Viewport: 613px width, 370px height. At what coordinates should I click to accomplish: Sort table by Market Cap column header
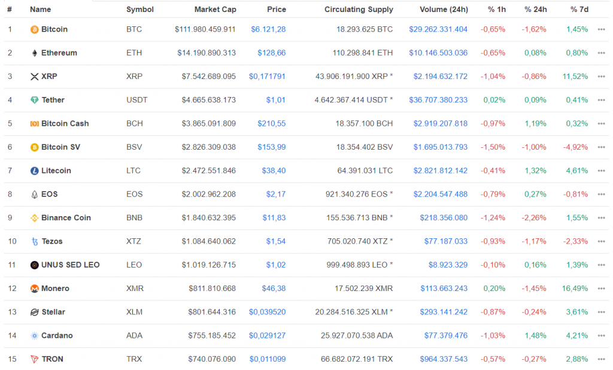(215, 10)
